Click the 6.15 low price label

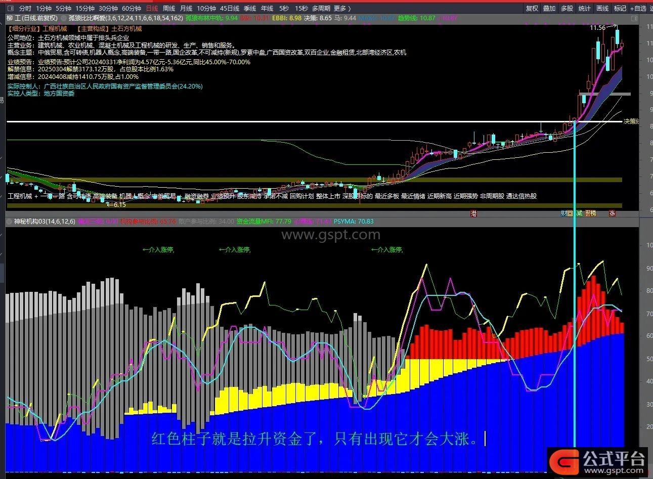pyautogui.click(x=119, y=205)
